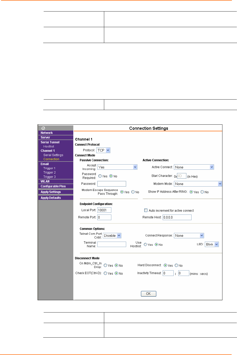Image resolution: width=237 pixels, height=355 pixels.
Task: Set Check EOT(Ctrl-D) to Yes
Action: (105, 273)
